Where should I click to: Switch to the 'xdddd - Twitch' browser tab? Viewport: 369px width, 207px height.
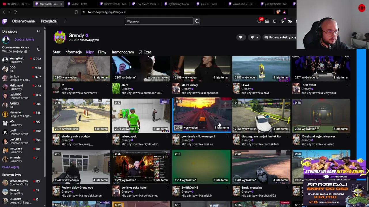80,4
